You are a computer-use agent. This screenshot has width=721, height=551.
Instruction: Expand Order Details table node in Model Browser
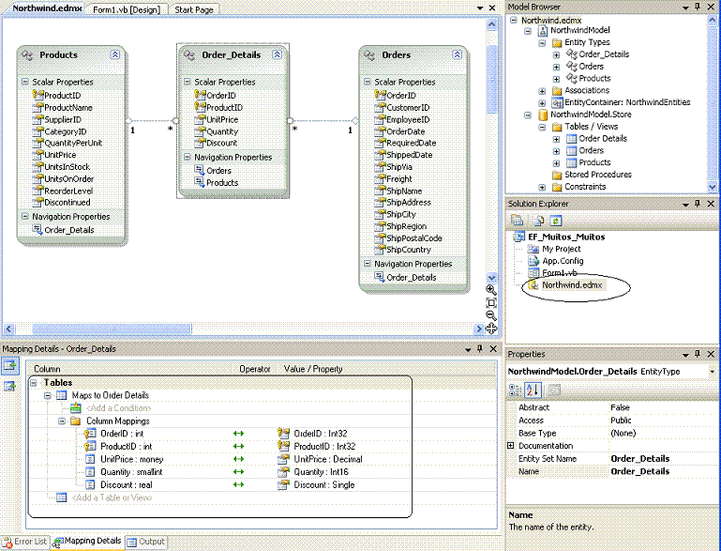coord(556,139)
